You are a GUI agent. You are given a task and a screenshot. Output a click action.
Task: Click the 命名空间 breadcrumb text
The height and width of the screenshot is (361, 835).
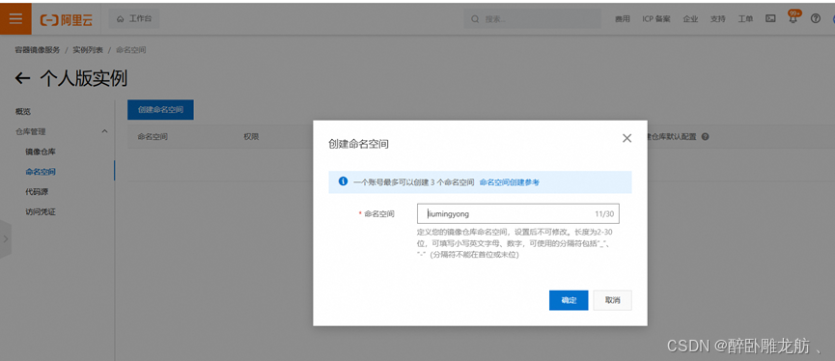pyautogui.click(x=131, y=50)
